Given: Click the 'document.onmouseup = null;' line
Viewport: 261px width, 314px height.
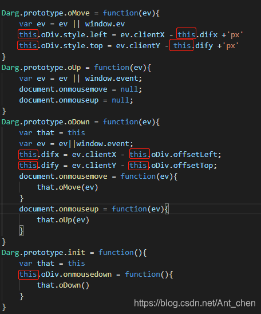Looking at the screenshot, I should pyautogui.click(x=76, y=100).
